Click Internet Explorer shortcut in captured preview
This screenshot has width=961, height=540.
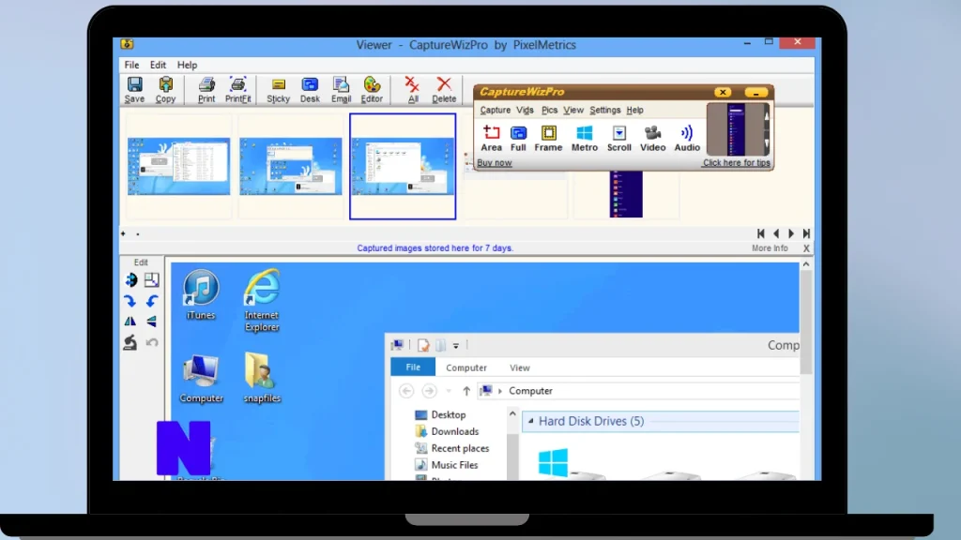click(x=262, y=300)
